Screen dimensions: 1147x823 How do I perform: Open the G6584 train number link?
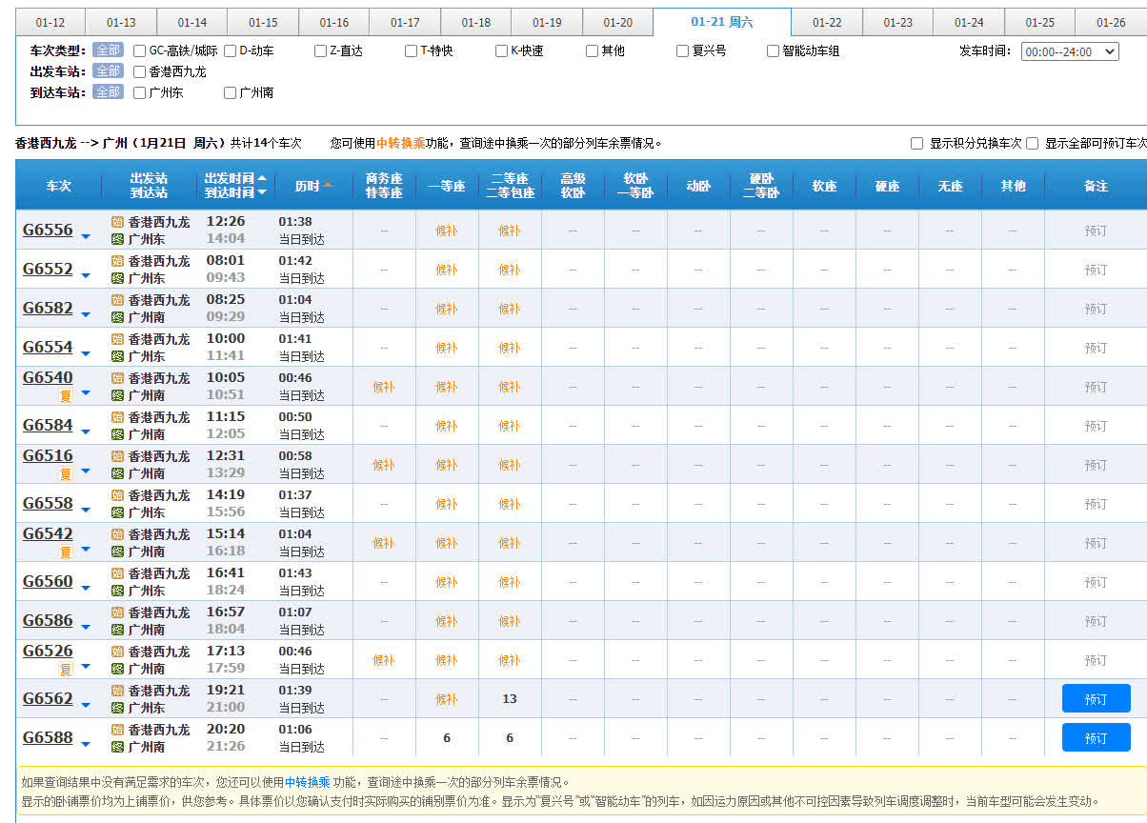click(x=48, y=425)
